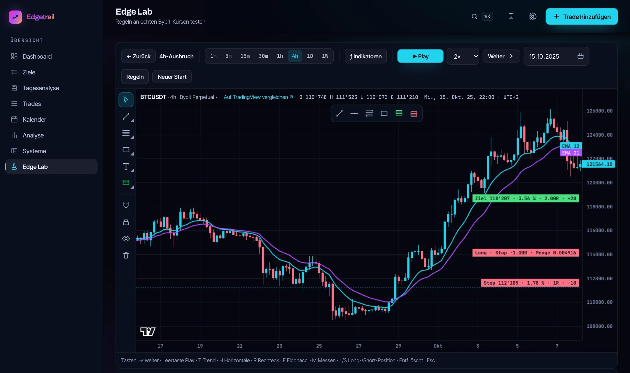Open the notes document icon in header
Screen dimensions: 630x373
point(511,16)
